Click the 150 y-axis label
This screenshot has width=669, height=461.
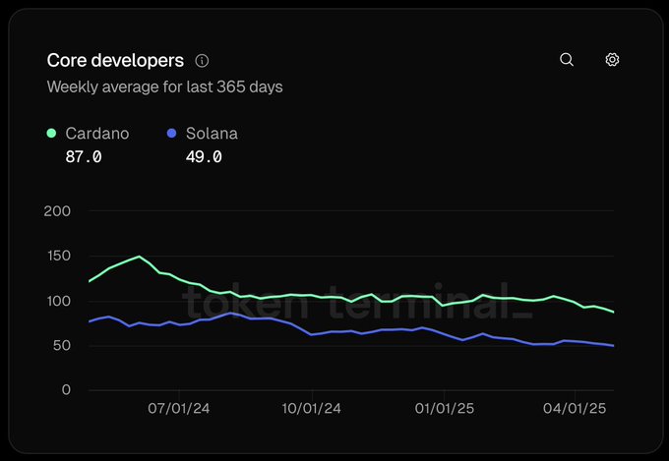[58, 256]
